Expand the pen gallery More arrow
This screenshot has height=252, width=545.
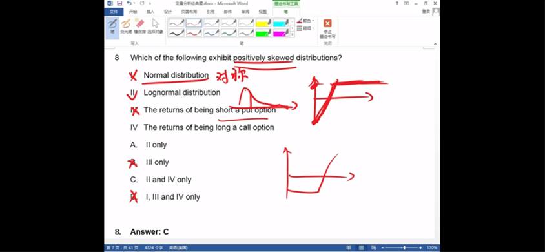click(x=293, y=34)
